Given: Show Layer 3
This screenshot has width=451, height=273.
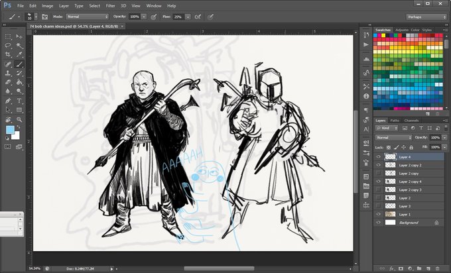Looking at the screenshot, I should point(379,206).
